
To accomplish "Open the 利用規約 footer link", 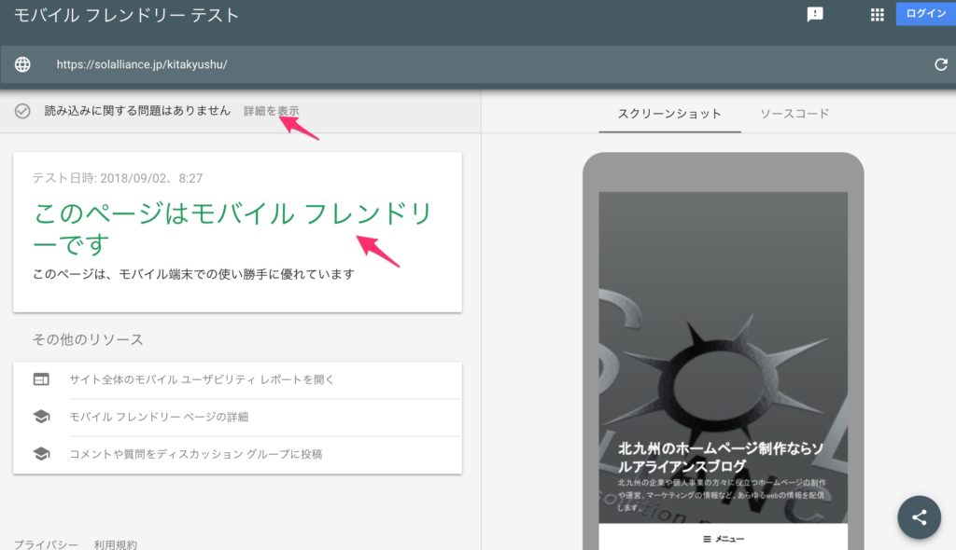I will point(115,543).
